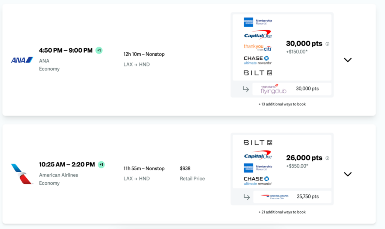
Task: Click the British Airways Executive Club logo
Action: pos(274,197)
